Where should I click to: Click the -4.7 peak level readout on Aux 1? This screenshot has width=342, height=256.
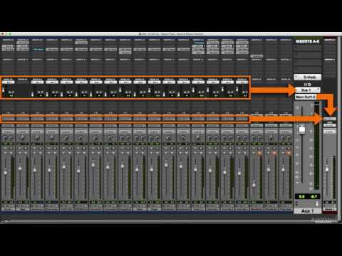pos(313,196)
